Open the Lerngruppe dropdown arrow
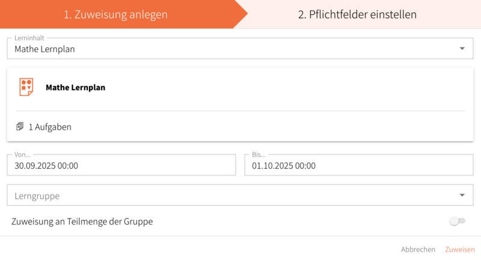The image size is (481, 260). 462,195
